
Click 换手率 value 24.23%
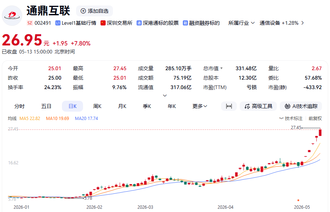tap(52, 87)
